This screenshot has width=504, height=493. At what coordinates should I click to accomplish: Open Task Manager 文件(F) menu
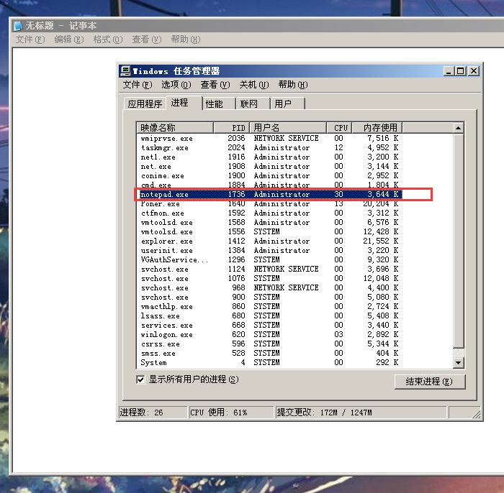click(x=138, y=85)
